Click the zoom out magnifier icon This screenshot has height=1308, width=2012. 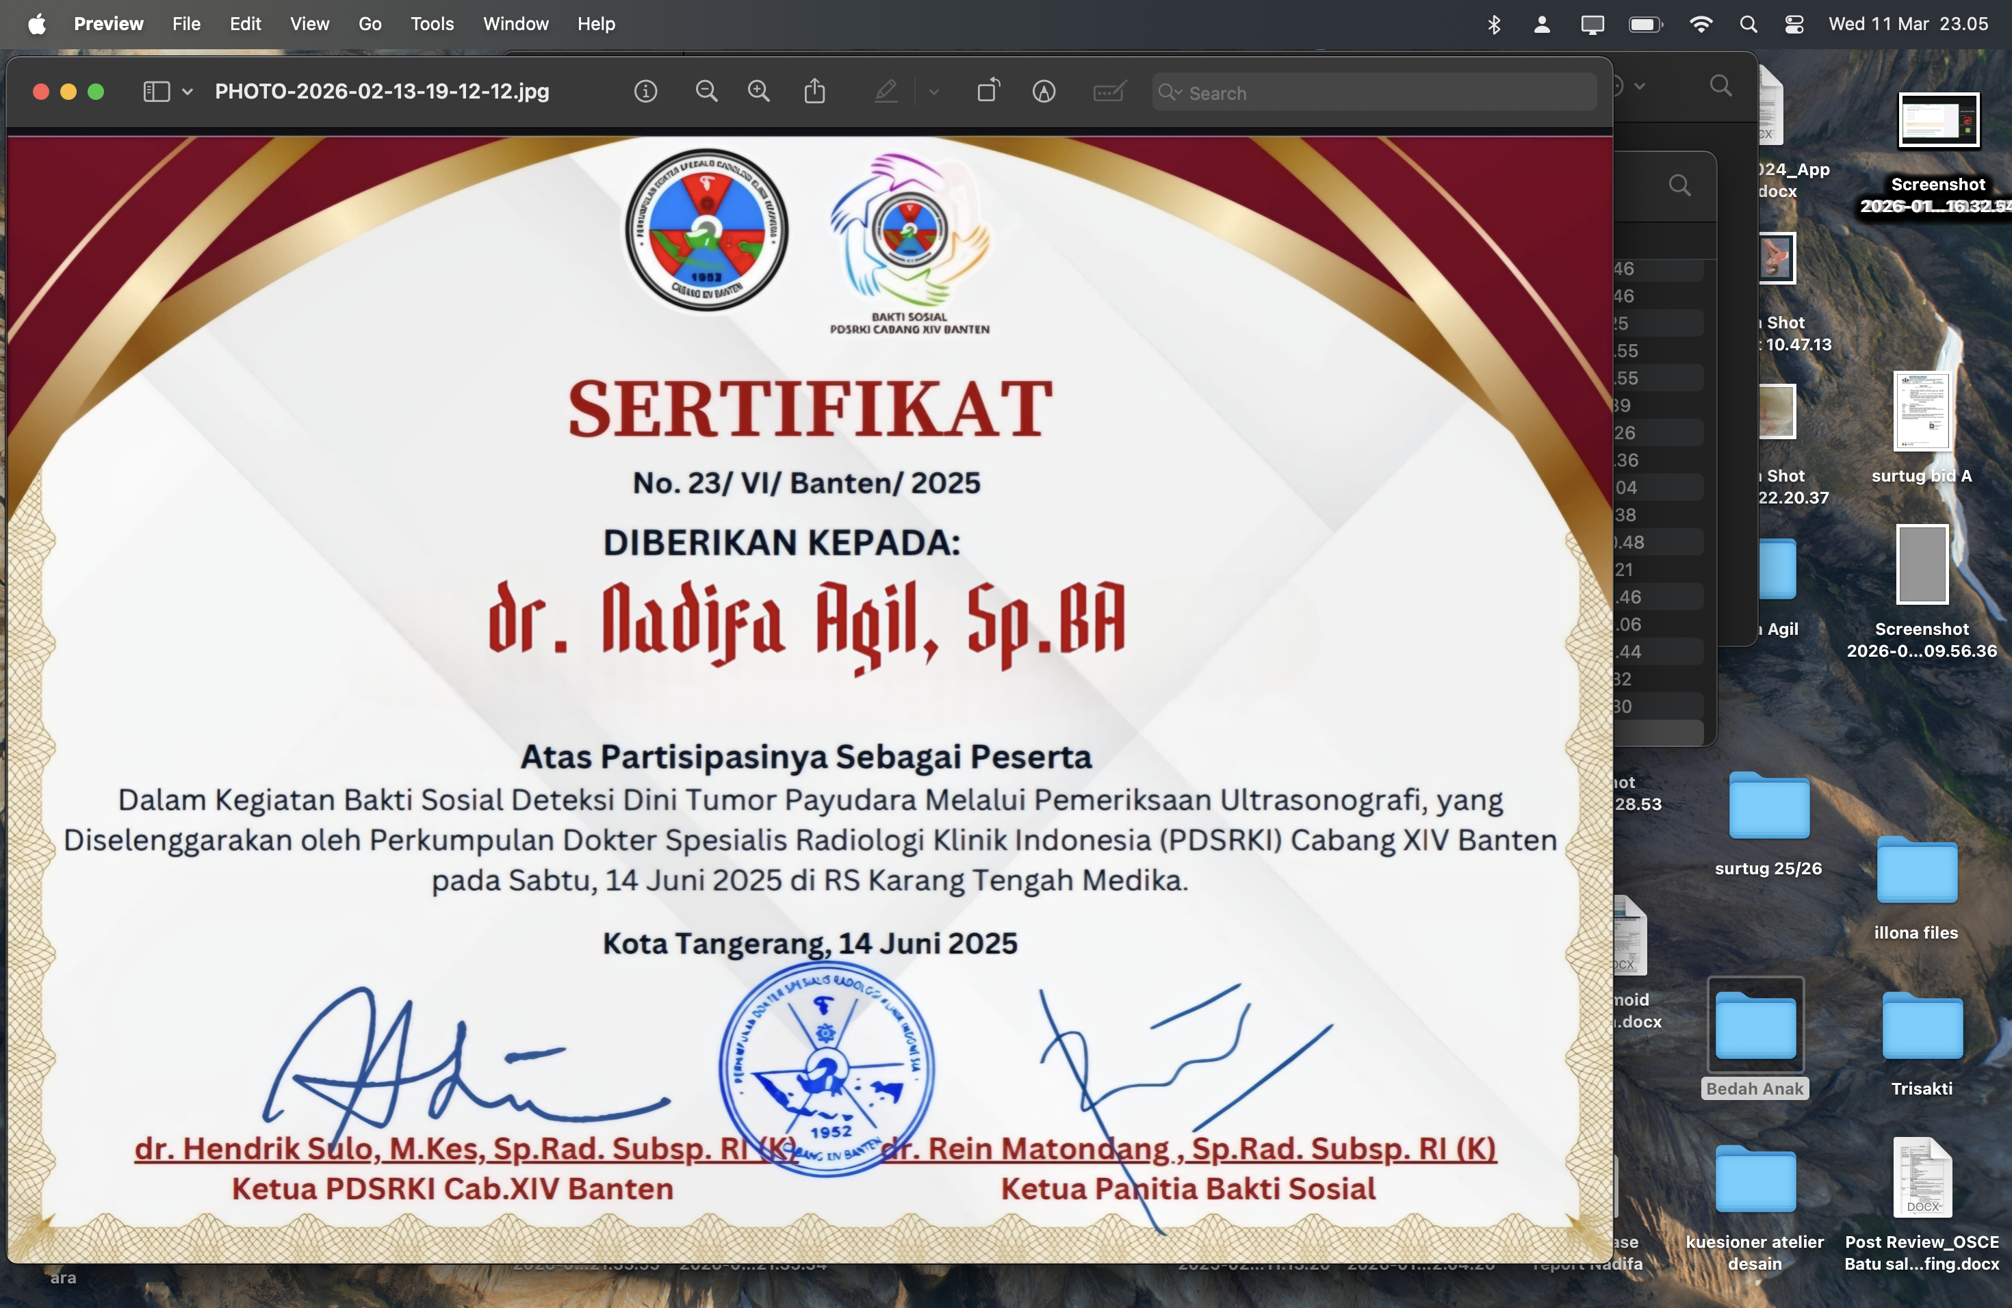point(706,91)
